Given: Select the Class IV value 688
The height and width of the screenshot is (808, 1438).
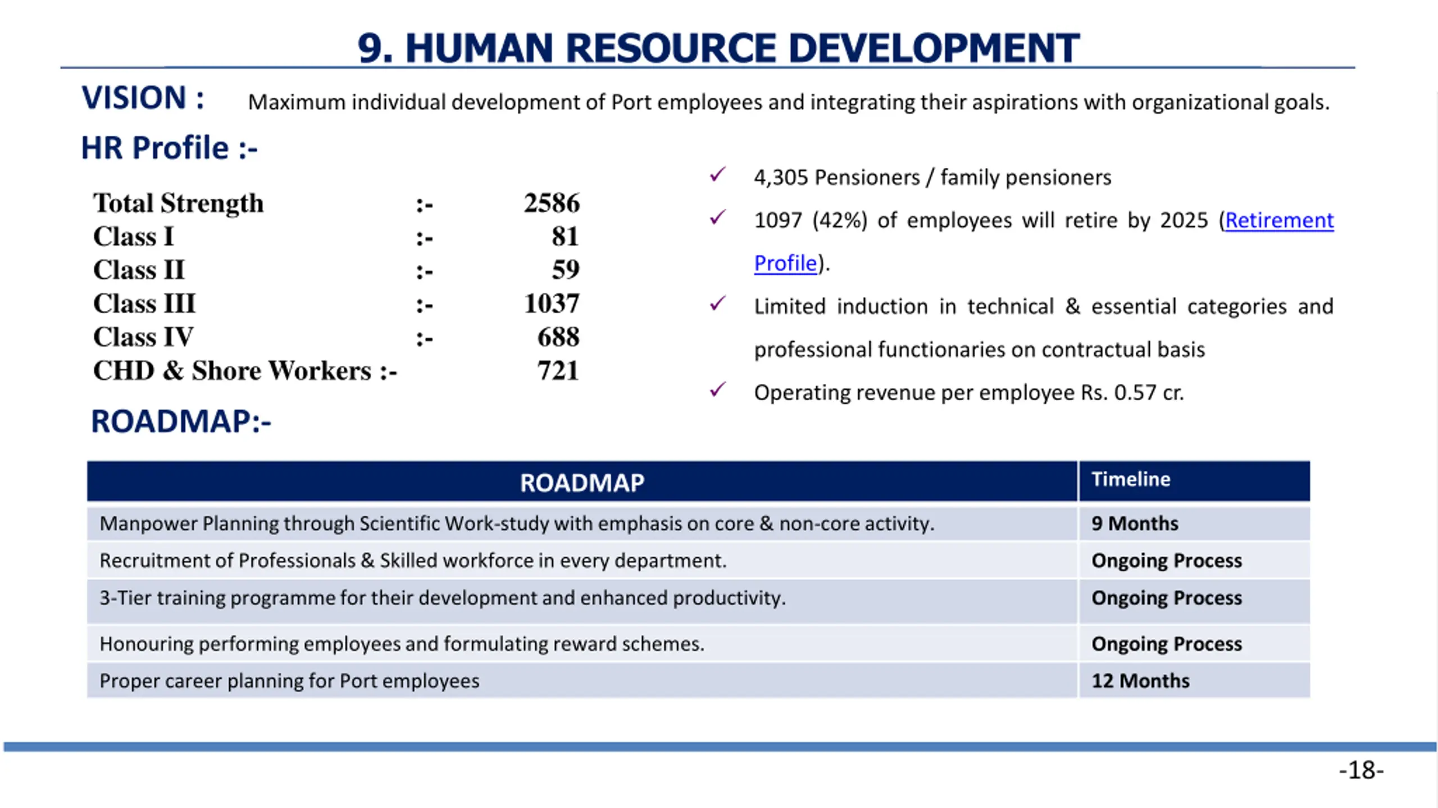Looking at the screenshot, I should pos(558,337).
